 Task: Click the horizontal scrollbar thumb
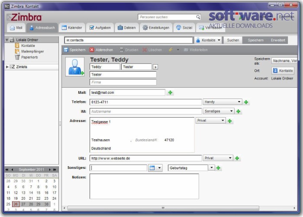point(163,208)
